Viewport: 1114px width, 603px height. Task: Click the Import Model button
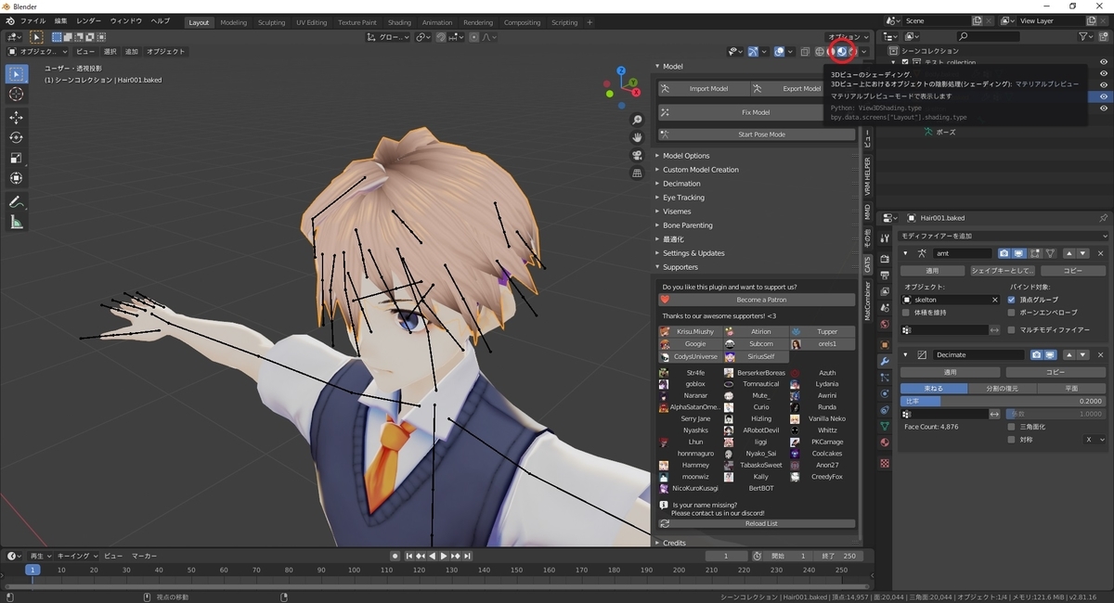pos(703,89)
